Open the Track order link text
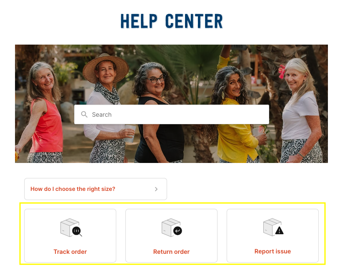 [x=70, y=252]
